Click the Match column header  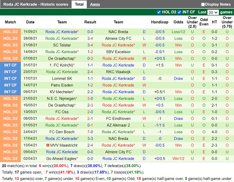pos(11,22)
